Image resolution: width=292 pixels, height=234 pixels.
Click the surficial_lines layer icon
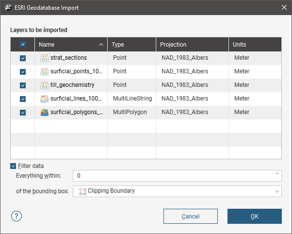44,99
